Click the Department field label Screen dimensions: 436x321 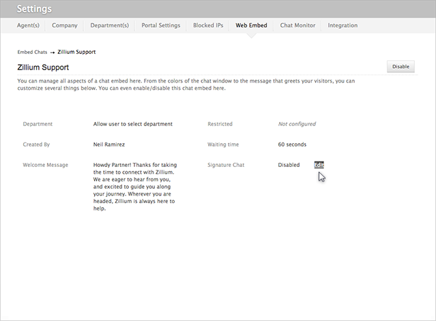tap(38, 124)
